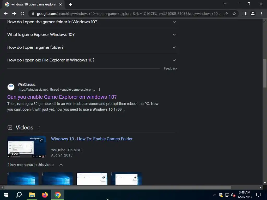Reload the Google search page

[22, 14]
